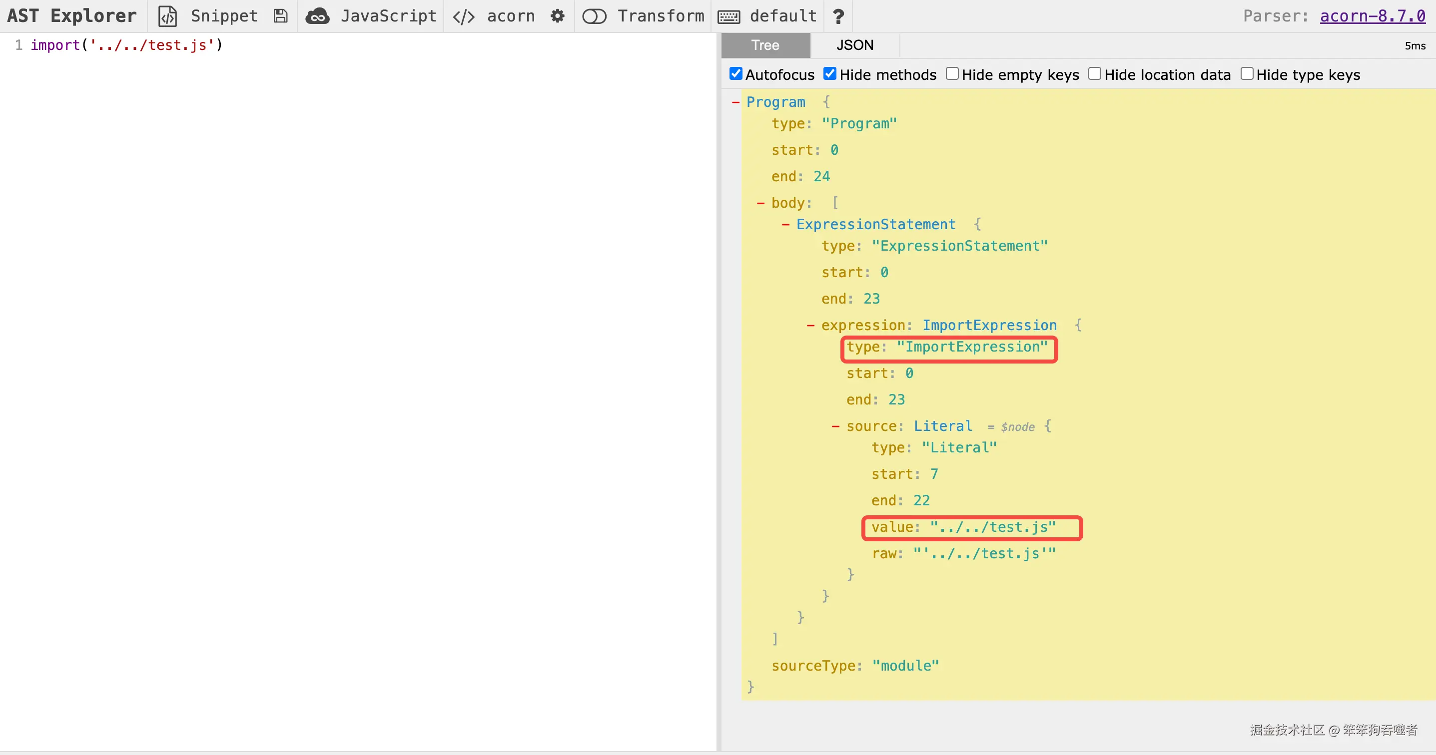This screenshot has height=755, width=1436.
Task: Click the ImportExpression node name
Action: tap(989, 326)
